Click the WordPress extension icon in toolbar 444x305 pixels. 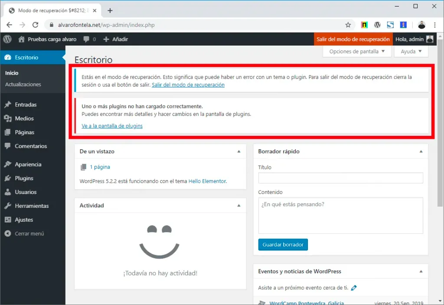(x=377, y=25)
